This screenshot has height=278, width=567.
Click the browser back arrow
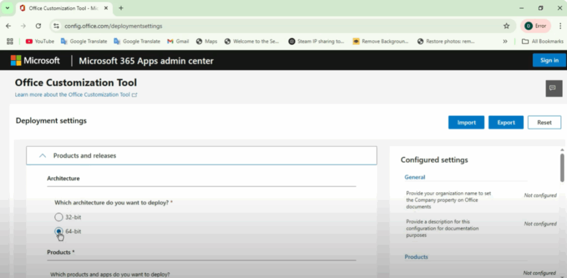click(x=8, y=26)
